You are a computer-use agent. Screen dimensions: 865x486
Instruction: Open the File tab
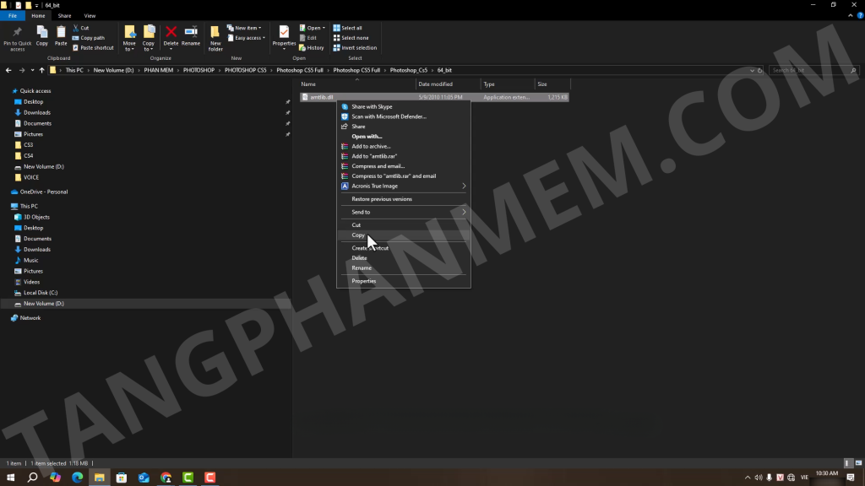pos(13,16)
